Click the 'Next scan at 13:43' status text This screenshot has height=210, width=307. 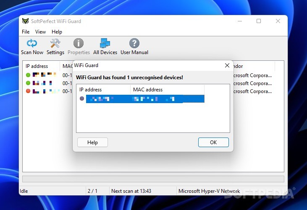[x=131, y=191]
